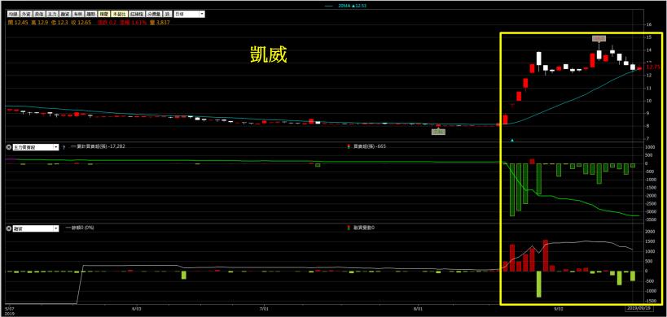This screenshot has height=317, width=667.
Task: Click the current price tag on right axis
Action: (x=653, y=67)
